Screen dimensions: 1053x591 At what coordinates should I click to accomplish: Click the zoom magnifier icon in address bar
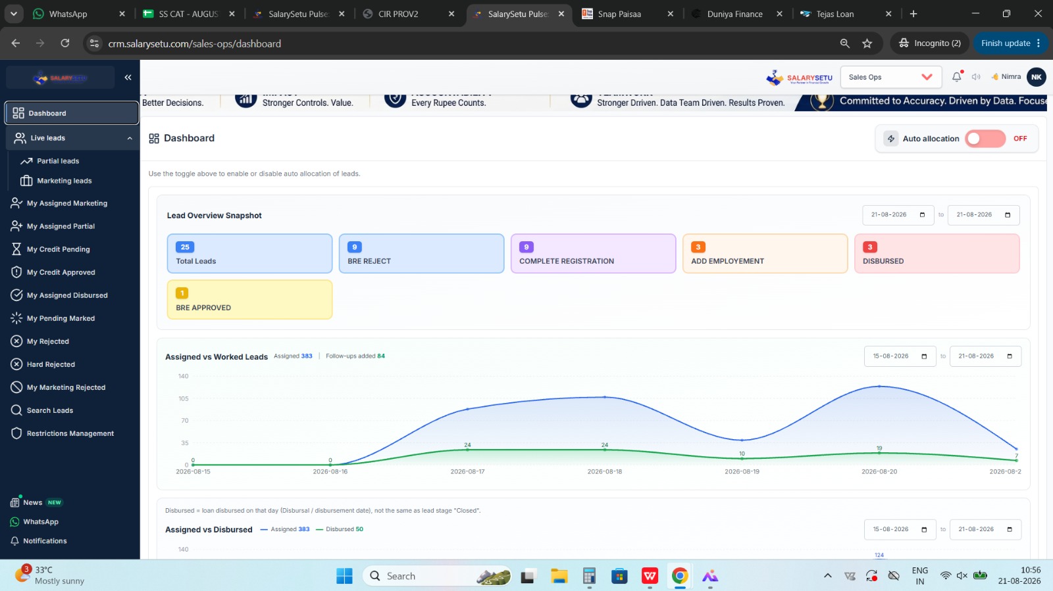pos(845,43)
